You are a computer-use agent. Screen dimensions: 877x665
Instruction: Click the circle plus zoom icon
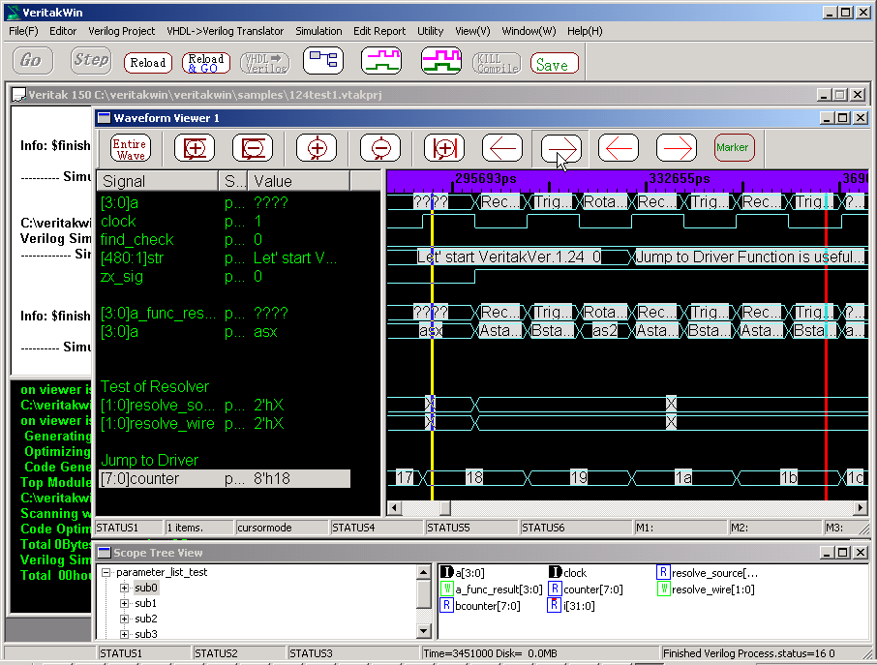pos(317,148)
